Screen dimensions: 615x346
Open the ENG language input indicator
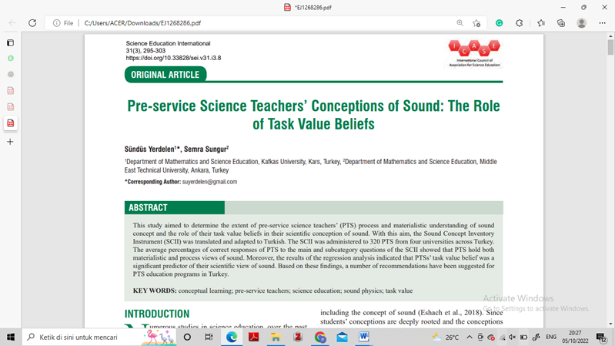(551, 337)
